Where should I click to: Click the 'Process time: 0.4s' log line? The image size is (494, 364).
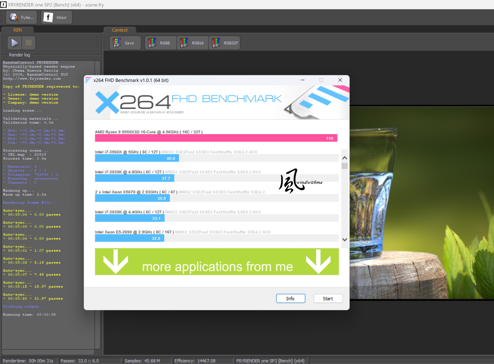click(x=25, y=159)
